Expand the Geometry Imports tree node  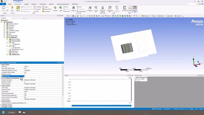pos(4,24)
